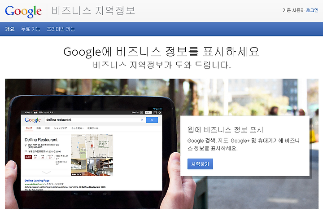Viewport: 323px width, 212px height.
Task: Click the 웹에 비즈니스 정보 표시 heading
Action: [x=225, y=130]
